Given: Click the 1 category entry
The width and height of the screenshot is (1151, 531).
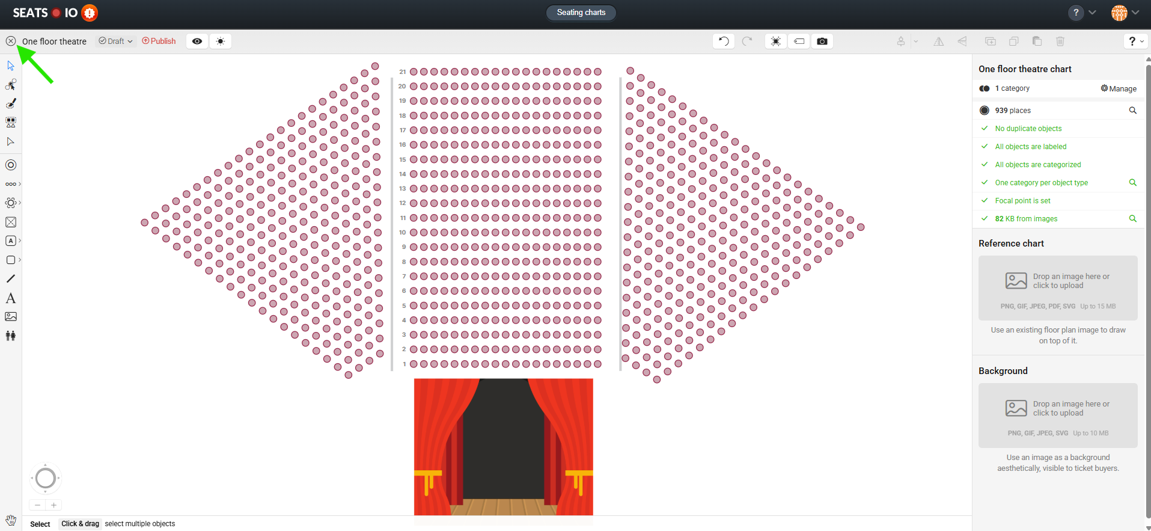Looking at the screenshot, I should 1012,88.
